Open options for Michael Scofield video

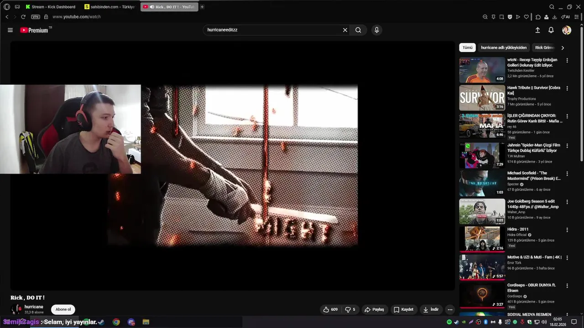(x=567, y=174)
